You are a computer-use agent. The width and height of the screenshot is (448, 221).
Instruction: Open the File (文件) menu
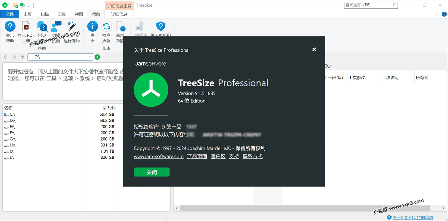10,14
